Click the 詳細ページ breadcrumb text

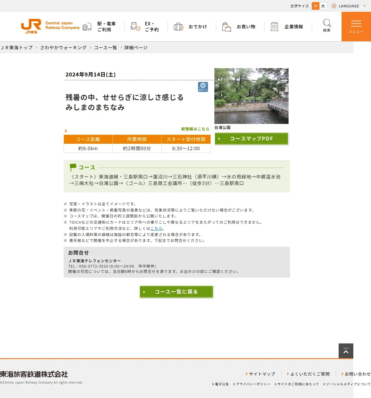pos(136,48)
